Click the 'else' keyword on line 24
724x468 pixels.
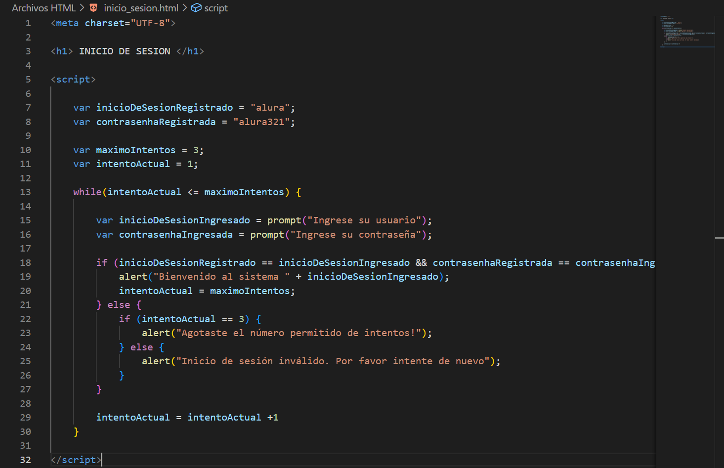[x=142, y=347]
